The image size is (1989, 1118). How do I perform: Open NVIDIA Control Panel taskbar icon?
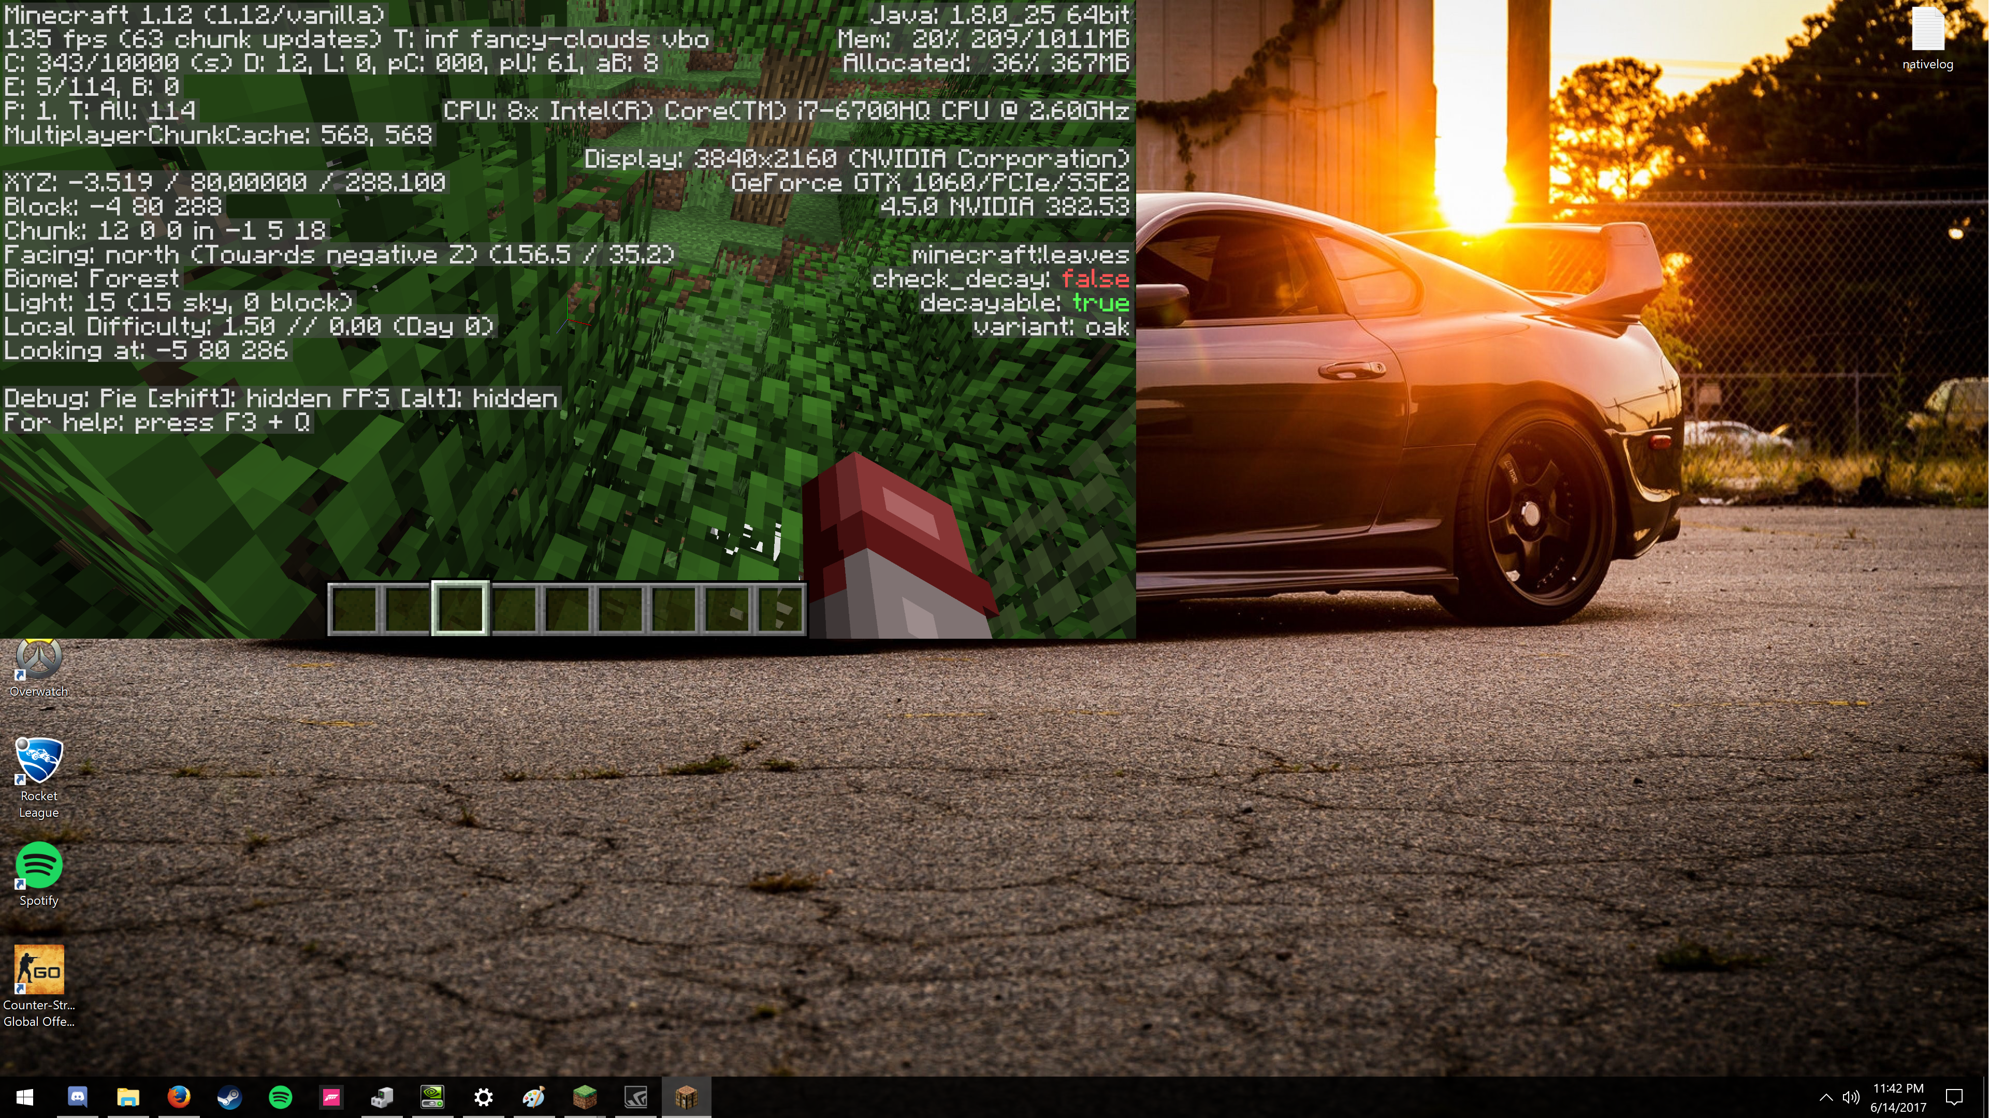[432, 1096]
